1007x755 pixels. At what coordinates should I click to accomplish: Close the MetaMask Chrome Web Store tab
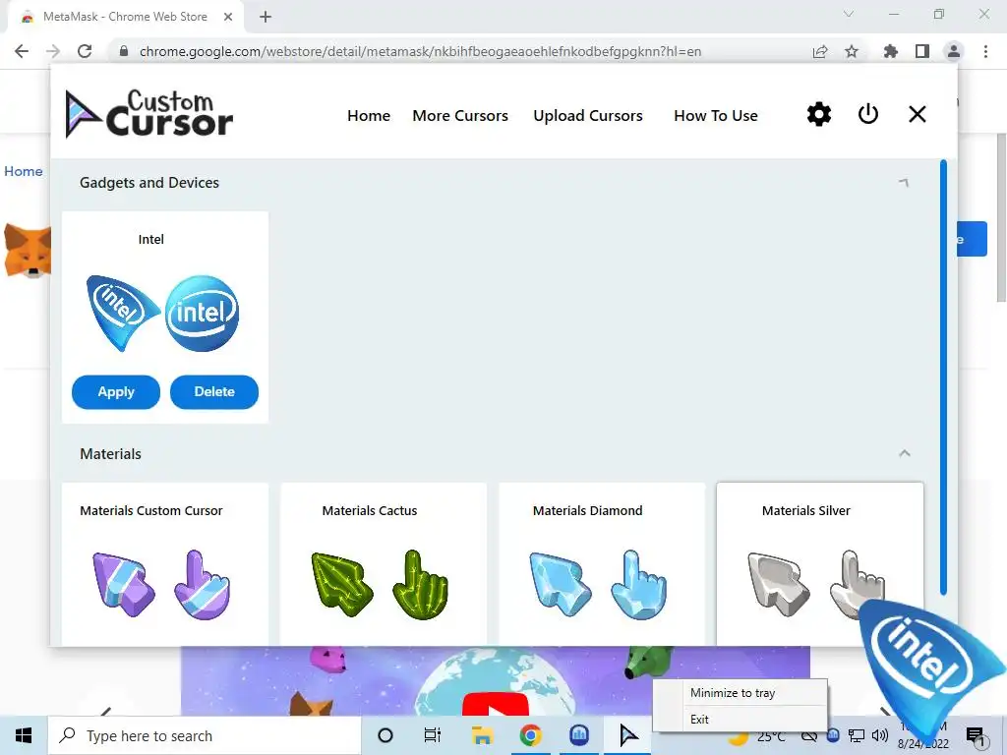coord(228,17)
